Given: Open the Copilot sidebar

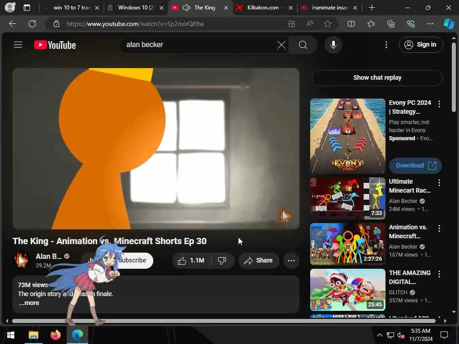Looking at the screenshot, I should coord(449,24).
